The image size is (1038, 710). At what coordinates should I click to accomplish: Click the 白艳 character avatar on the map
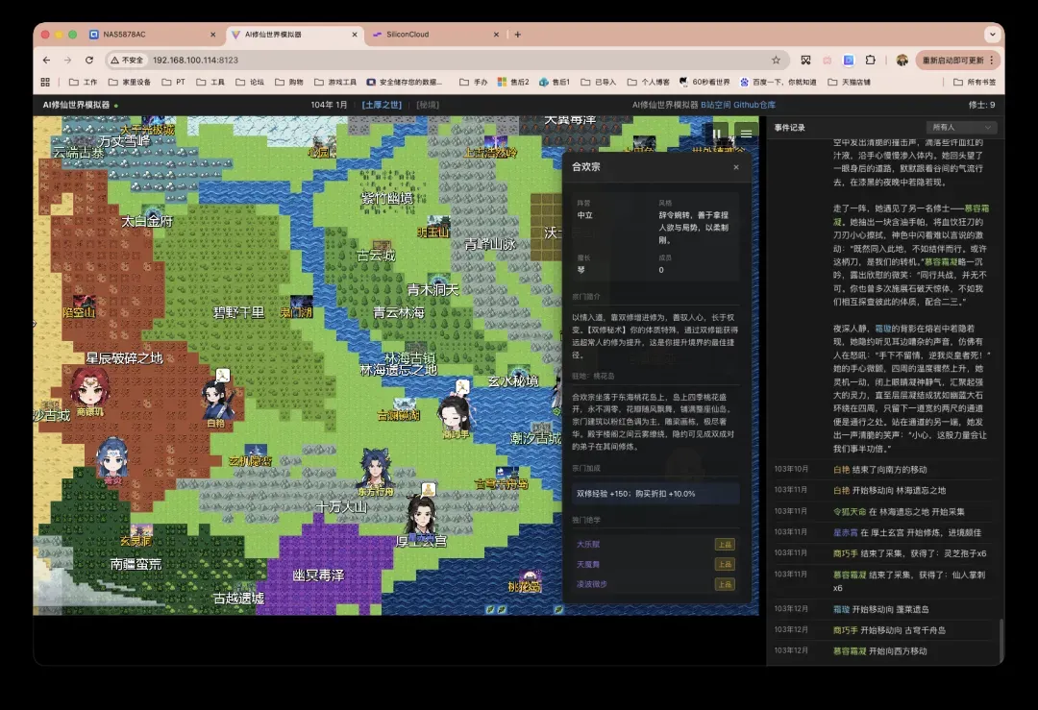click(217, 398)
